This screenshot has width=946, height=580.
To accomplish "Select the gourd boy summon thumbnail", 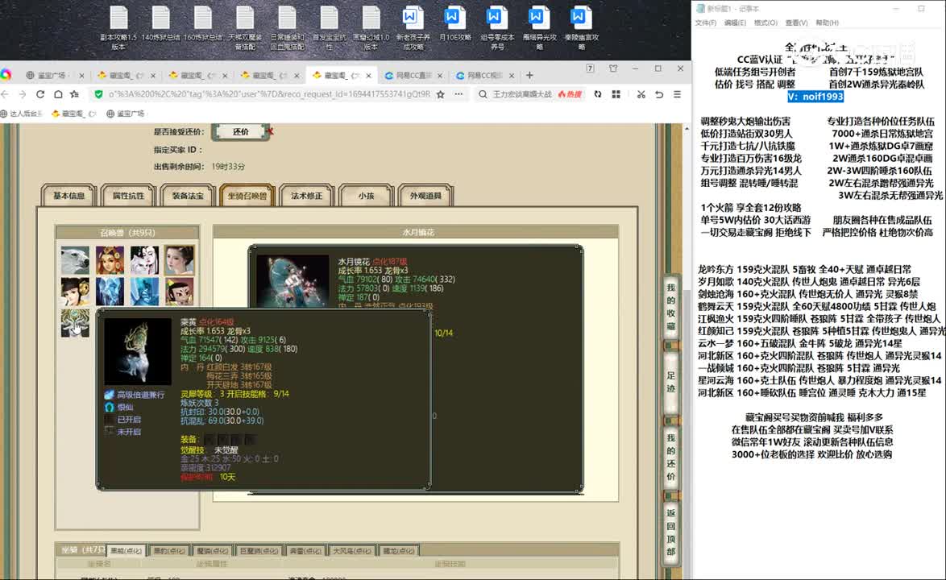I will pyautogui.click(x=180, y=291).
